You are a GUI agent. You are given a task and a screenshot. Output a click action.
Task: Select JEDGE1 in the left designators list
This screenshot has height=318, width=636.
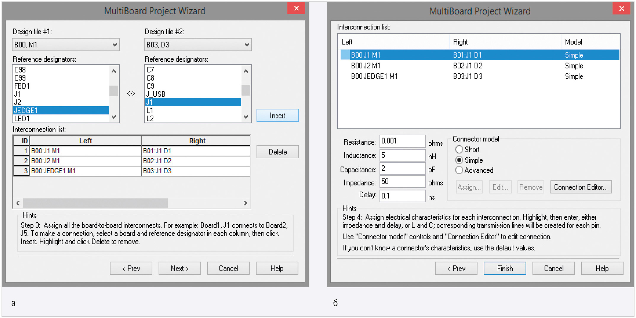(x=61, y=110)
